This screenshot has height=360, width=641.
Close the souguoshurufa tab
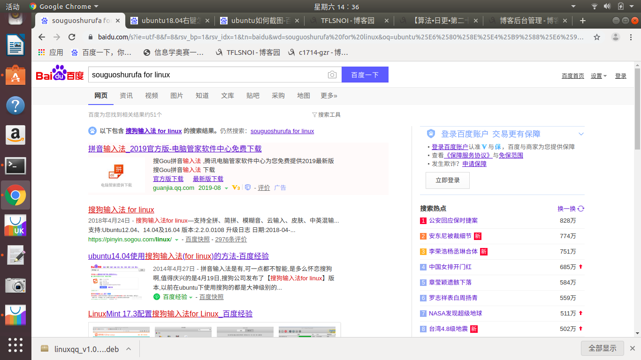(x=118, y=21)
